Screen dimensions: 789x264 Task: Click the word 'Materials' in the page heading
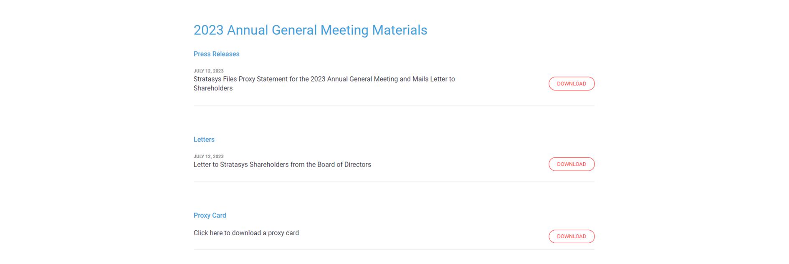400,30
